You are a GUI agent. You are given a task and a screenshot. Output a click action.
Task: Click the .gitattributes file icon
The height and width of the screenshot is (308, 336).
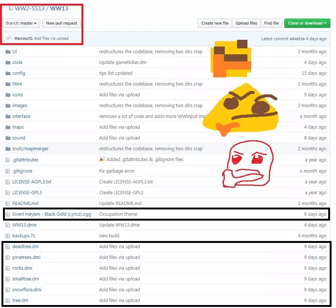pyautogui.click(x=7, y=160)
